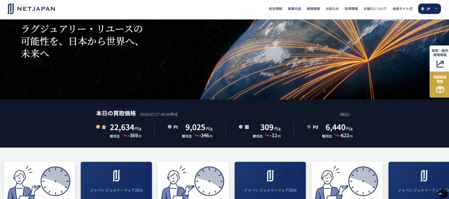This screenshot has width=449, height=199.
Task: Go to お知らせ page
Action: (332, 9)
